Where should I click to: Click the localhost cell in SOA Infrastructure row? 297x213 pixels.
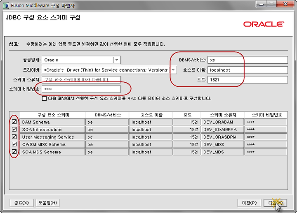pos(151,130)
